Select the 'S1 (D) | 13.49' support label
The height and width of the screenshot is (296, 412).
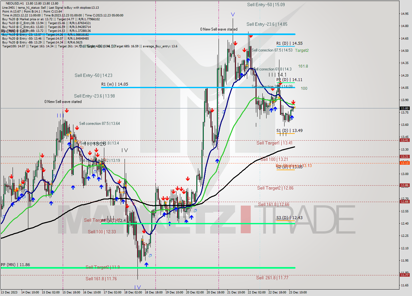(289, 130)
